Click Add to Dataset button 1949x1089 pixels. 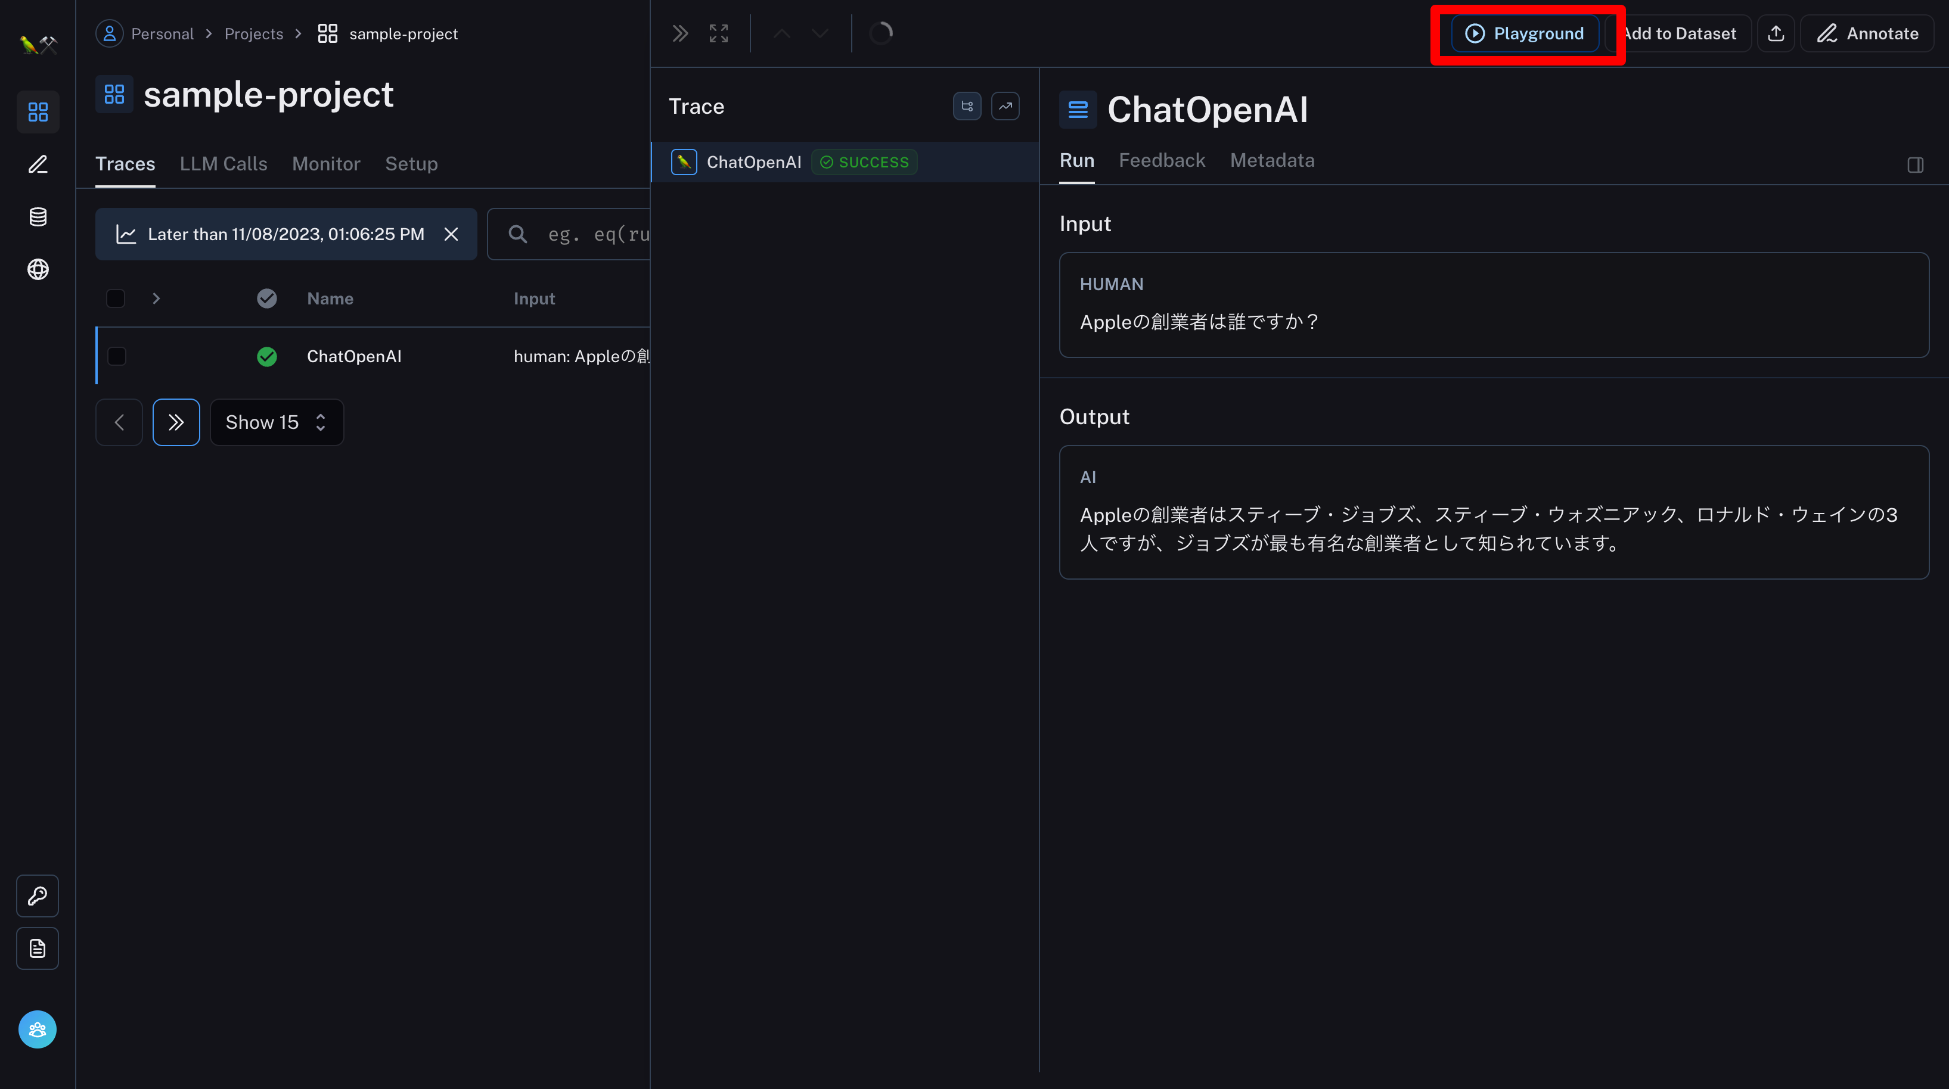1679,33
